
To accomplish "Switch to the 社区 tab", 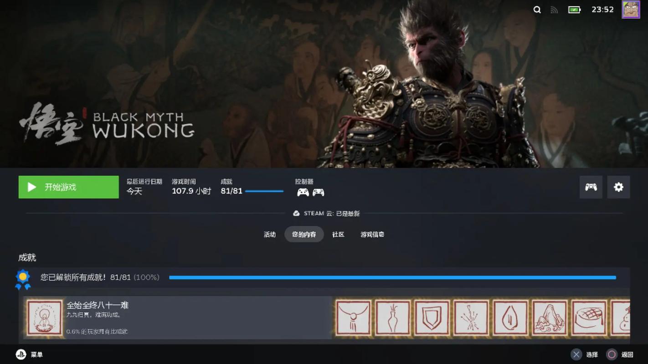I will pos(338,234).
